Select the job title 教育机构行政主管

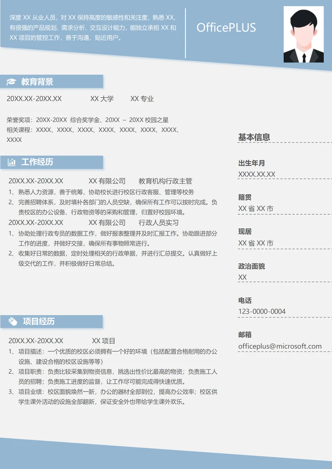pyautogui.click(x=165, y=181)
